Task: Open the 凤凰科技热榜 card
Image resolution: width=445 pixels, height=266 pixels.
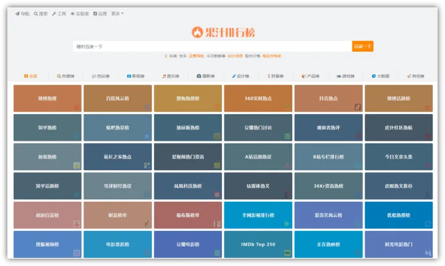Action: [188, 186]
